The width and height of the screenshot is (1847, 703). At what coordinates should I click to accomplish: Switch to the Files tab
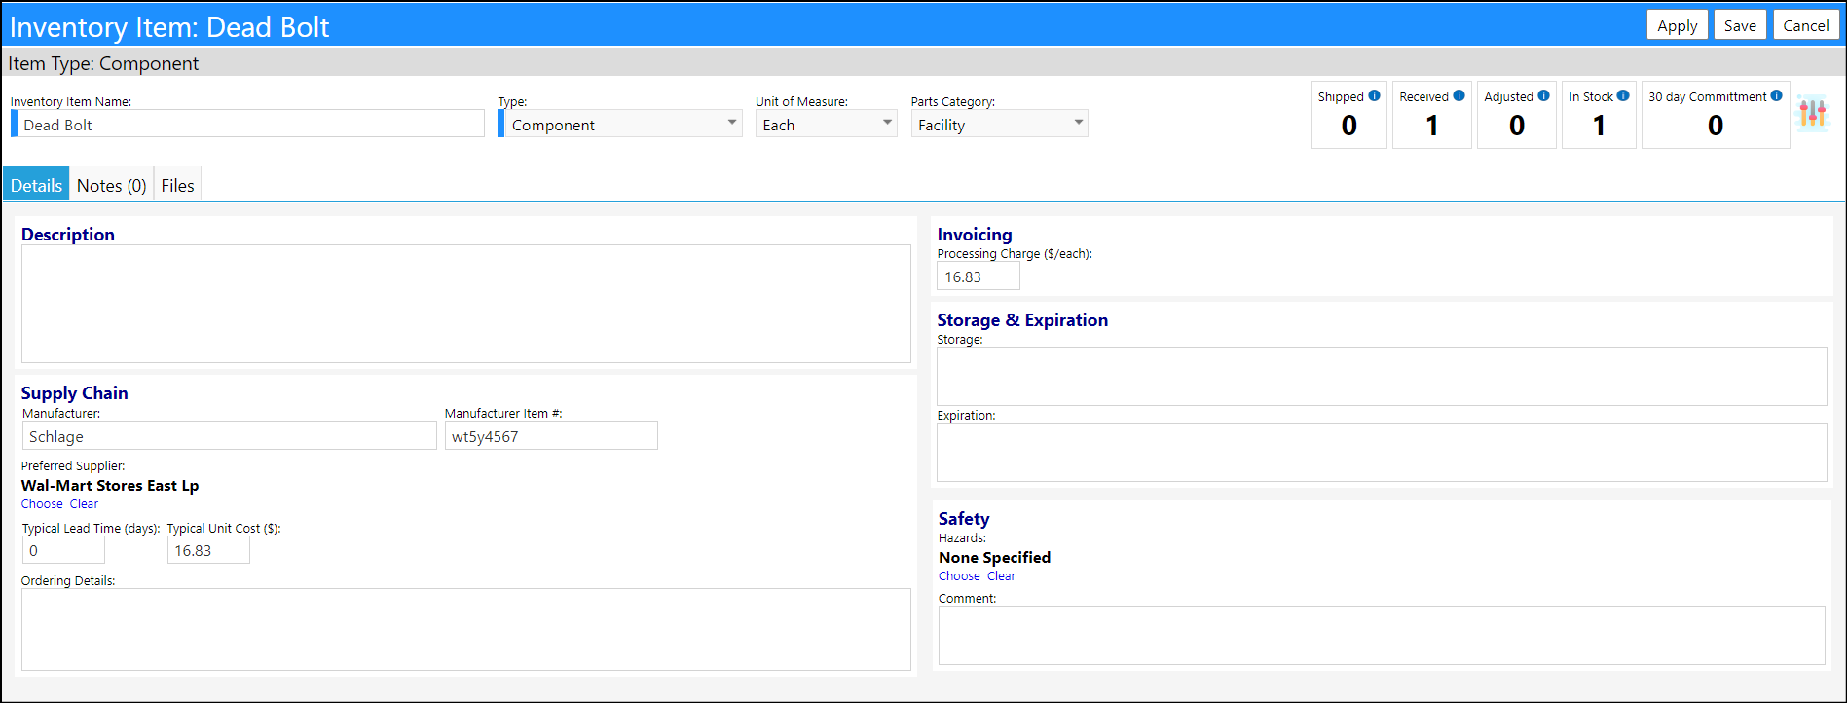coord(177,184)
